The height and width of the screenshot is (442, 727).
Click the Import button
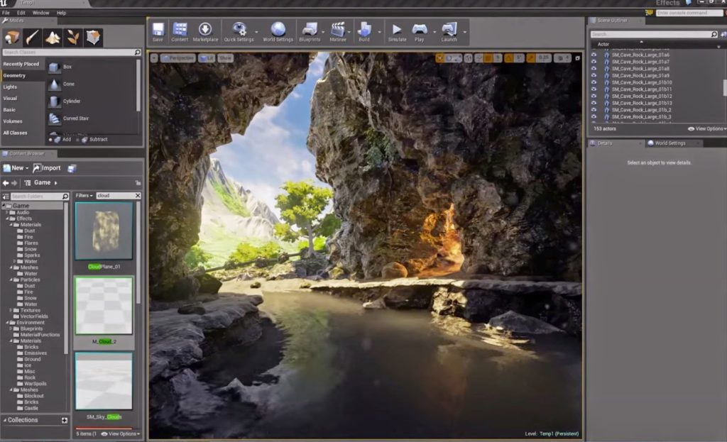coord(47,167)
